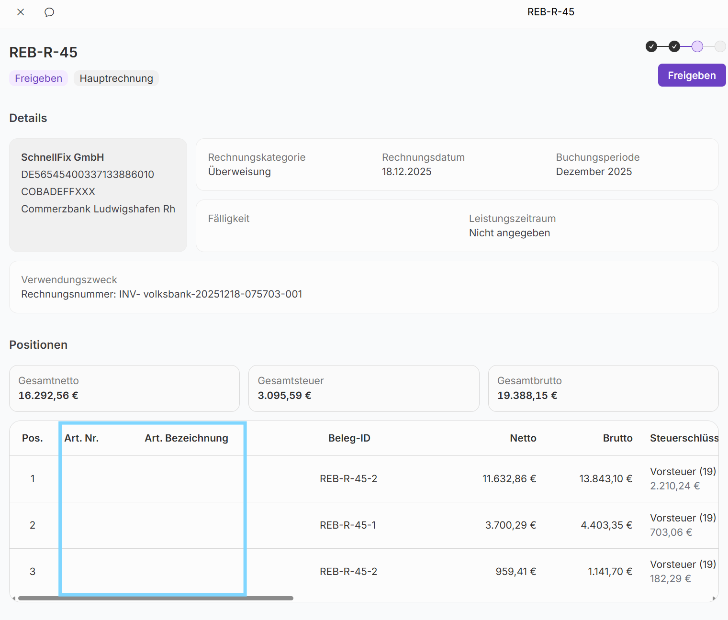Click the Beleg-ID column header

(x=349, y=438)
